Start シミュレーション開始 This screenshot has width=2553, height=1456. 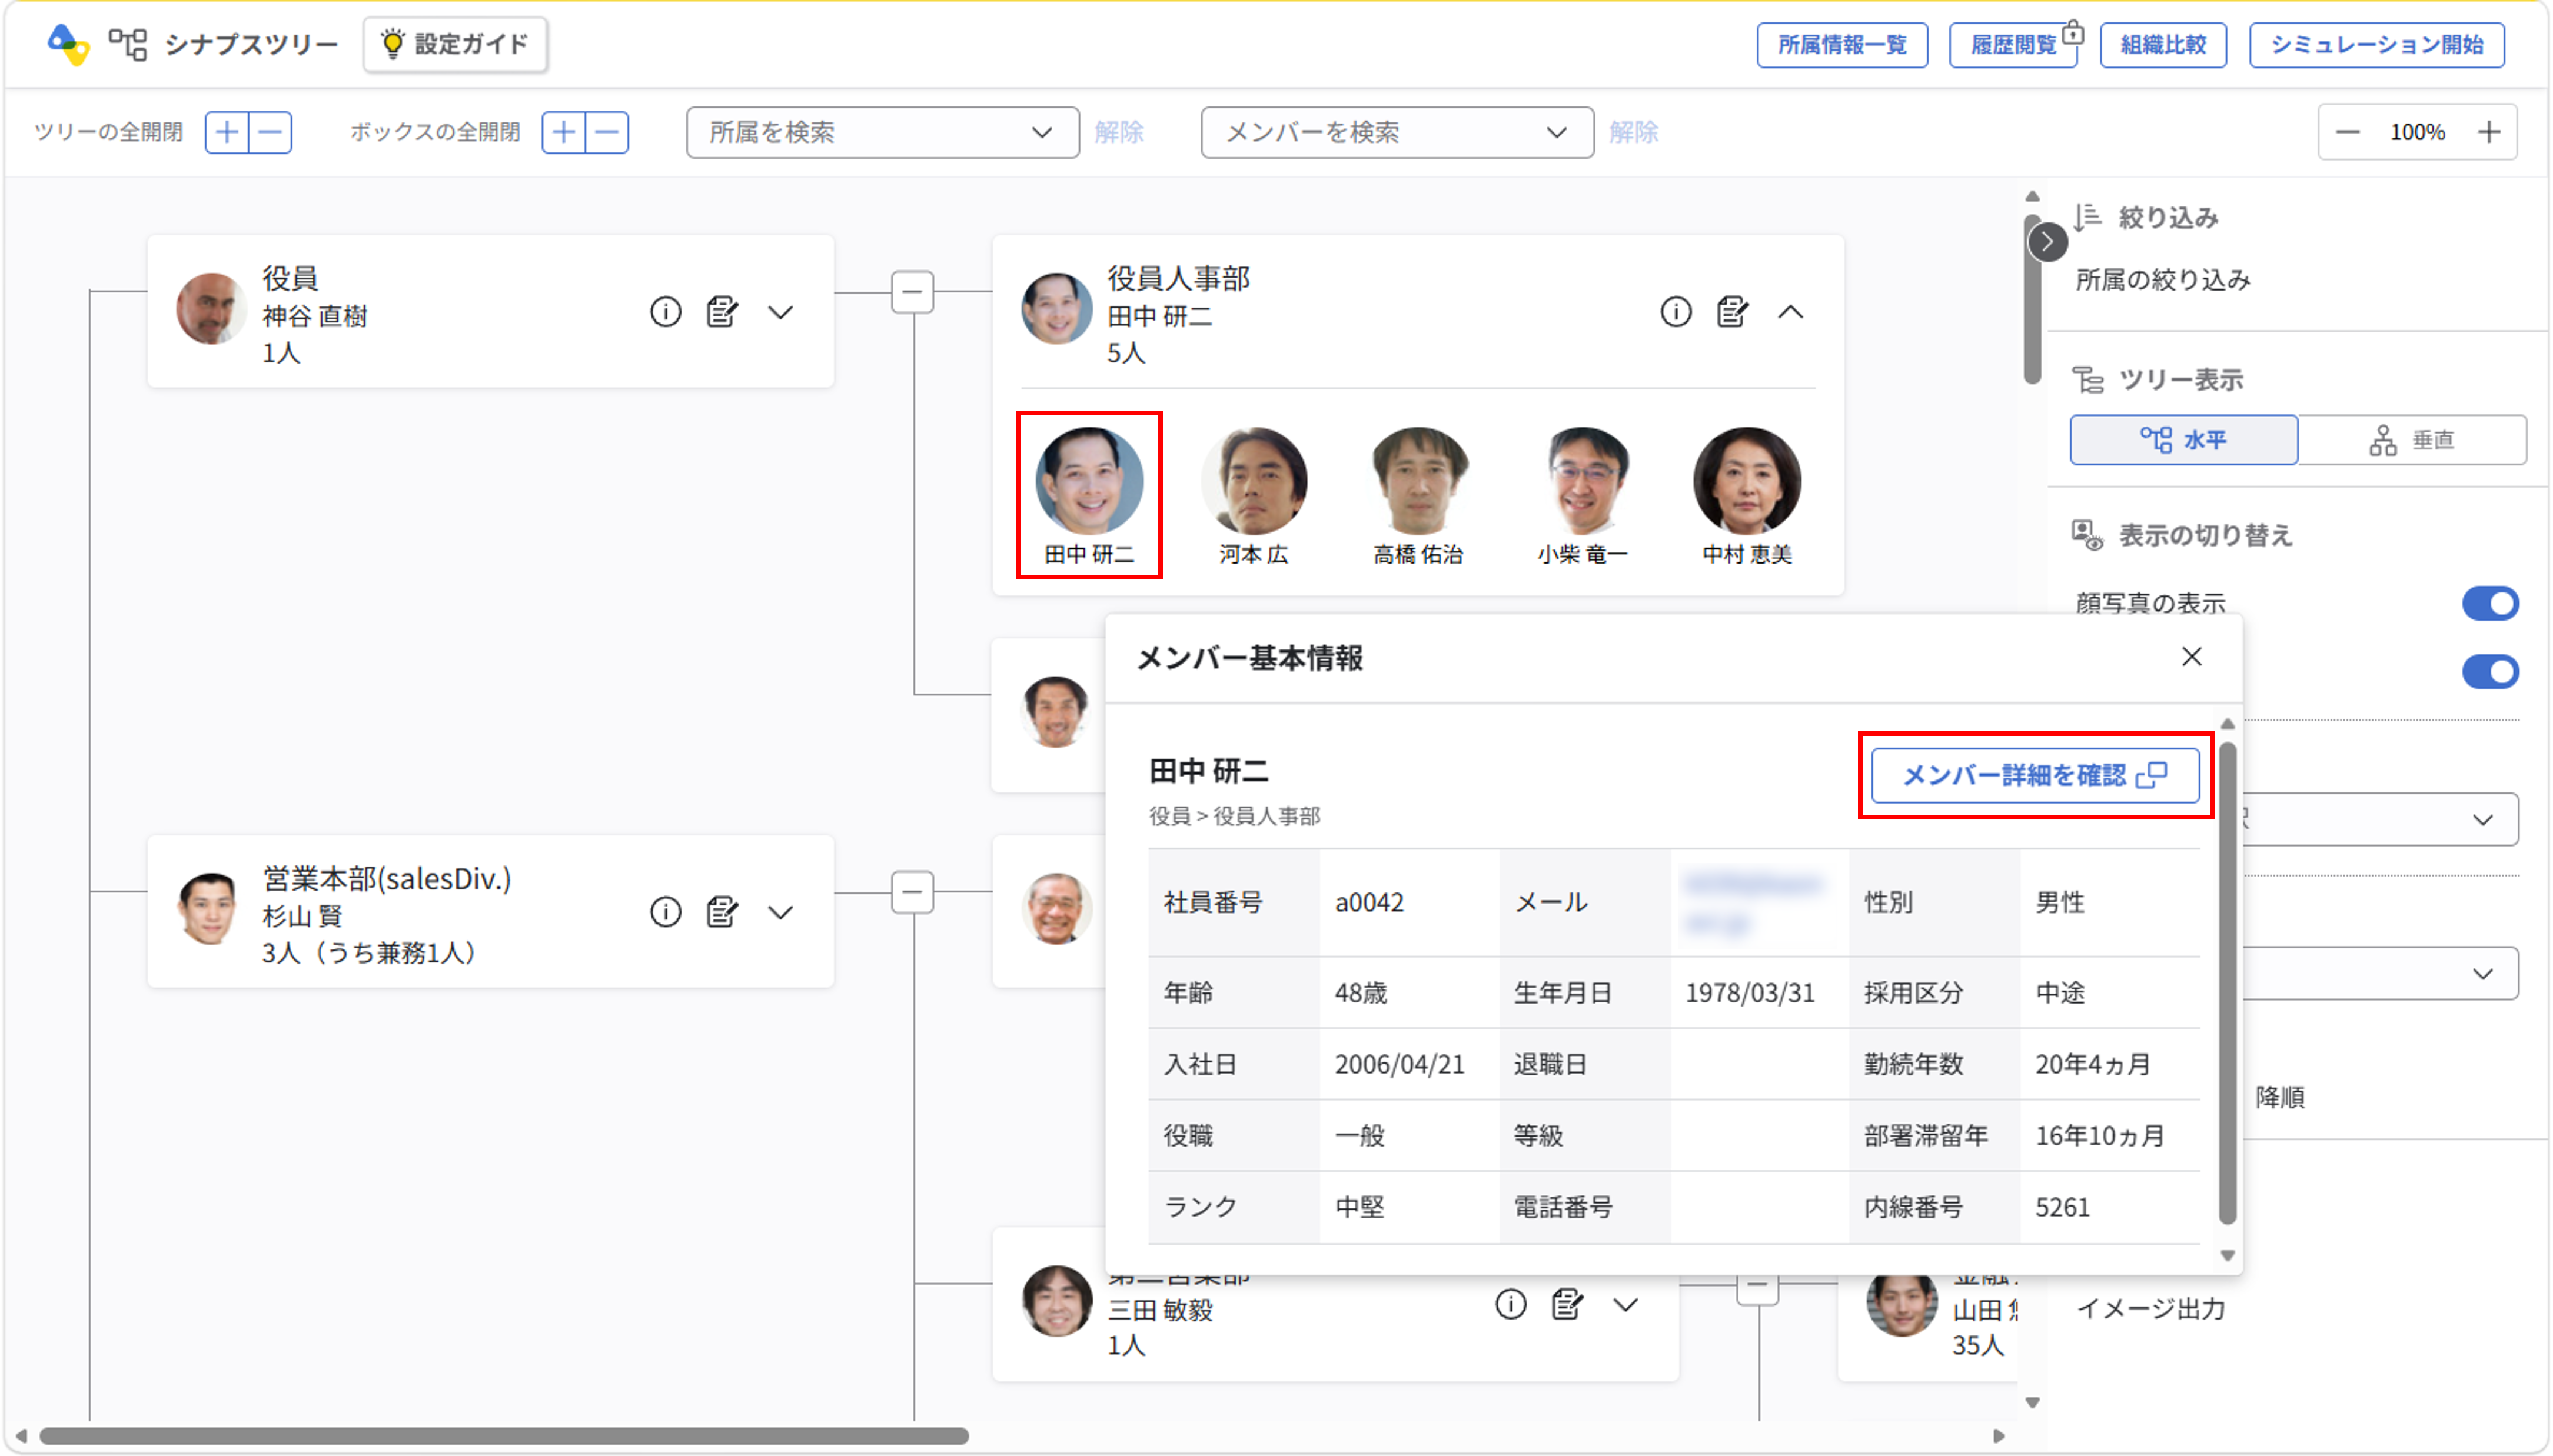[x=2376, y=45]
